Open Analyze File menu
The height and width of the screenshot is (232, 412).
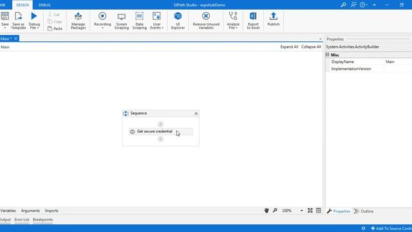[x=233, y=20]
